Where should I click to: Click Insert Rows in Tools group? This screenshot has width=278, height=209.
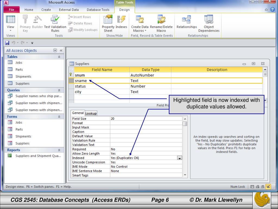(79, 17)
